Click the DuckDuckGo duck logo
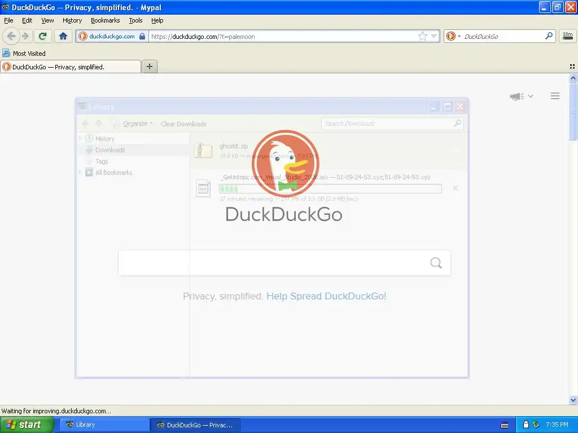This screenshot has height=433, width=578. (285, 163)
